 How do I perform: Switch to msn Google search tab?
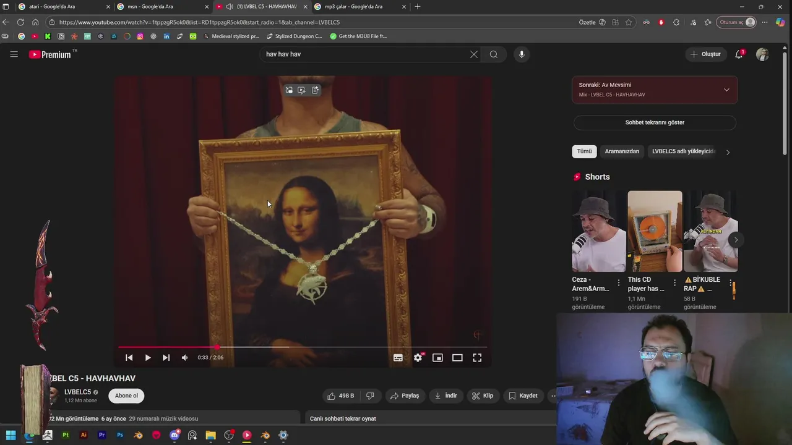(x=163, y=7)
